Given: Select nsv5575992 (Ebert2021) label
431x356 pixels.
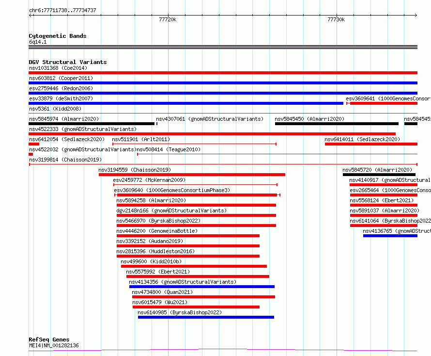Looking at the screenshot, I should click(x=158, y=272).
